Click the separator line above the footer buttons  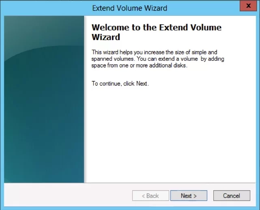coord(130,183)
